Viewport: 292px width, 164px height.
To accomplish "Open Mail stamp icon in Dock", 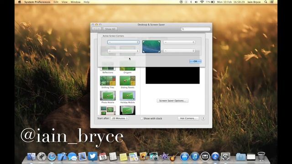I will (x=83, y=157).
